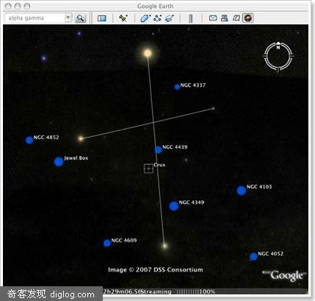Click the bright star at the cross top

148,53
